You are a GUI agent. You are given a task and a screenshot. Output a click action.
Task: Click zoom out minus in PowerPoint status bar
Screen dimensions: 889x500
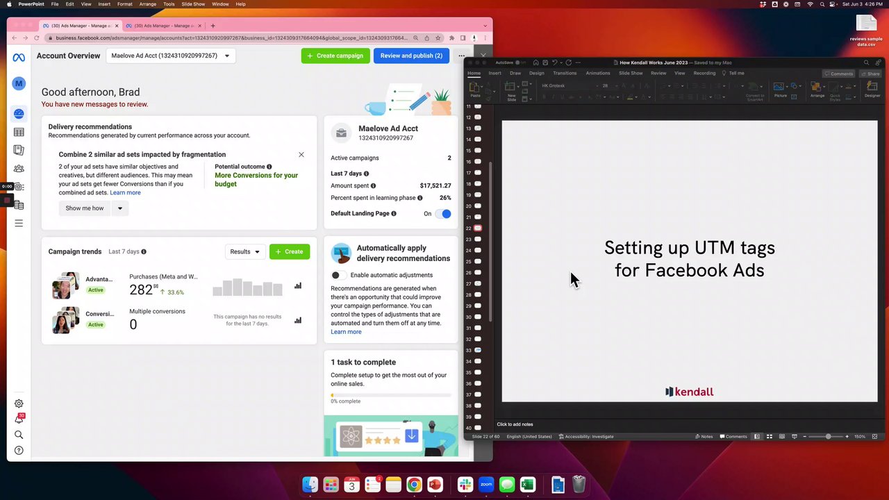coord(804,436)
